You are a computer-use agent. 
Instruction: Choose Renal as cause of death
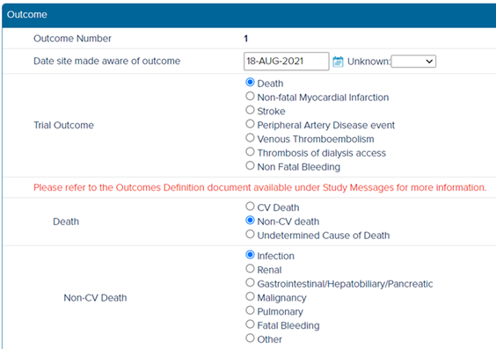(250, 268)
